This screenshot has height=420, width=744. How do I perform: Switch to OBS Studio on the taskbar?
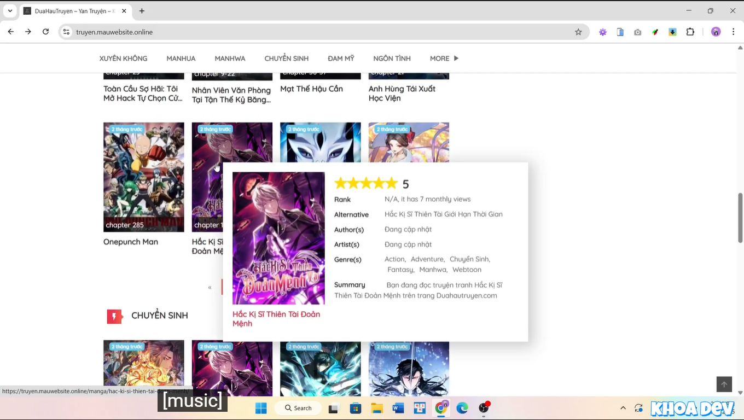(484, 408)
